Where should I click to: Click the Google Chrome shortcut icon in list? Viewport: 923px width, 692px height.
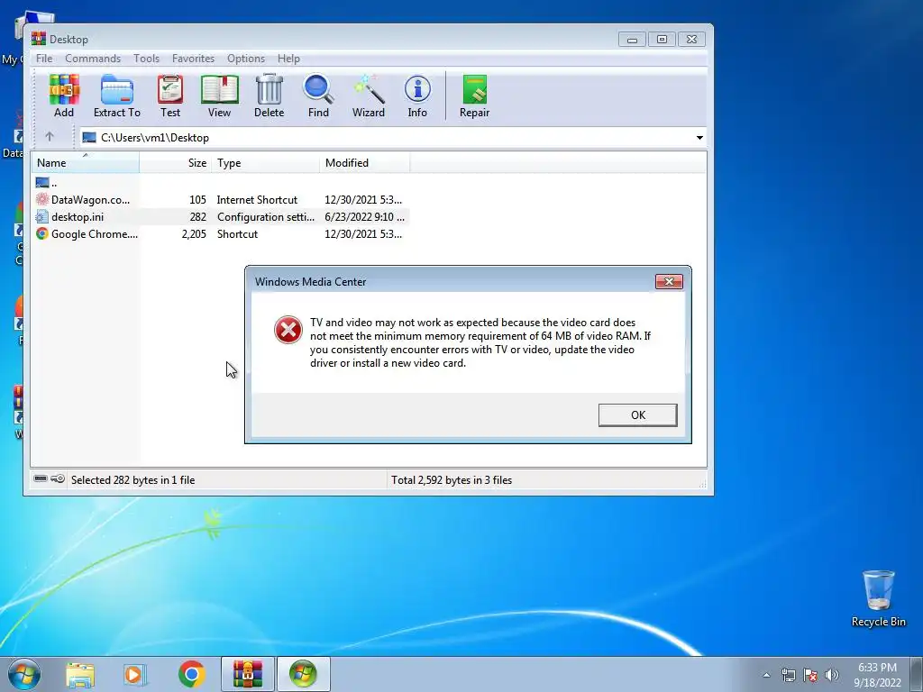[42, 233]
